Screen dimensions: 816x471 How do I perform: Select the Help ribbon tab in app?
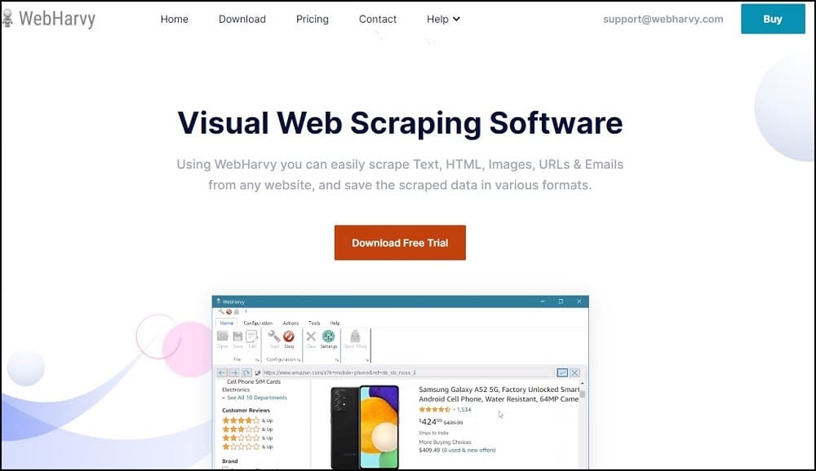pos(335,323)
